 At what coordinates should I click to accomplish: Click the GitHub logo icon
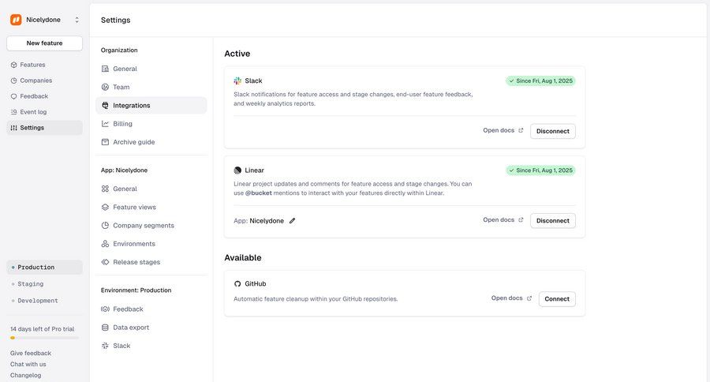[x=237, y=283]
